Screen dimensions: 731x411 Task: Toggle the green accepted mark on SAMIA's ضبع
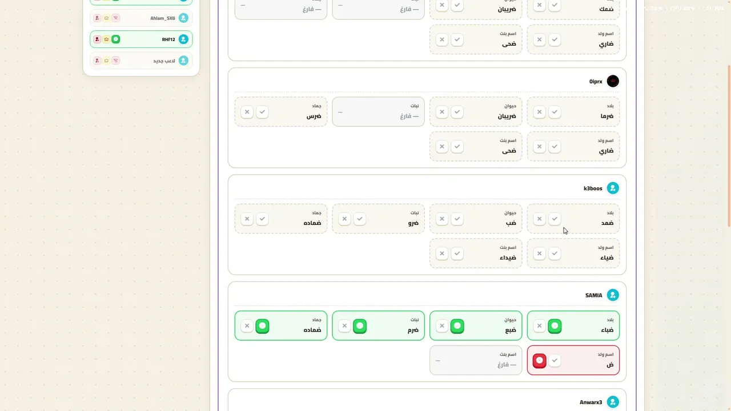[457, 326]
